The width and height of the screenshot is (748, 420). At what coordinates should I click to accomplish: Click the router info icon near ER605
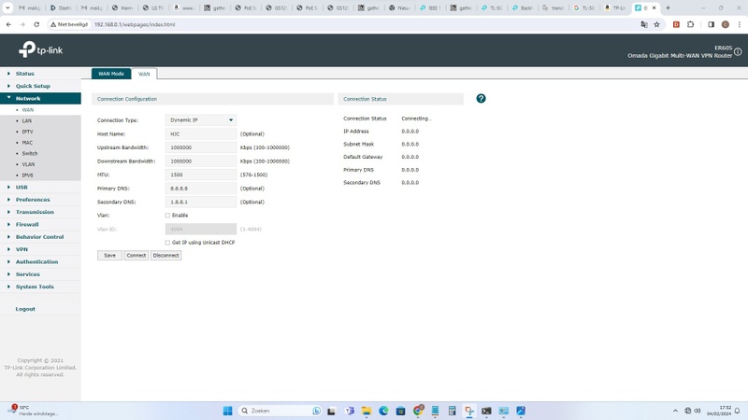click(x=738, y=51)
